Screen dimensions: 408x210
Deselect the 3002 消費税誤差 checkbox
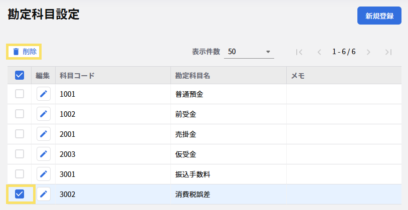(20, 194)
